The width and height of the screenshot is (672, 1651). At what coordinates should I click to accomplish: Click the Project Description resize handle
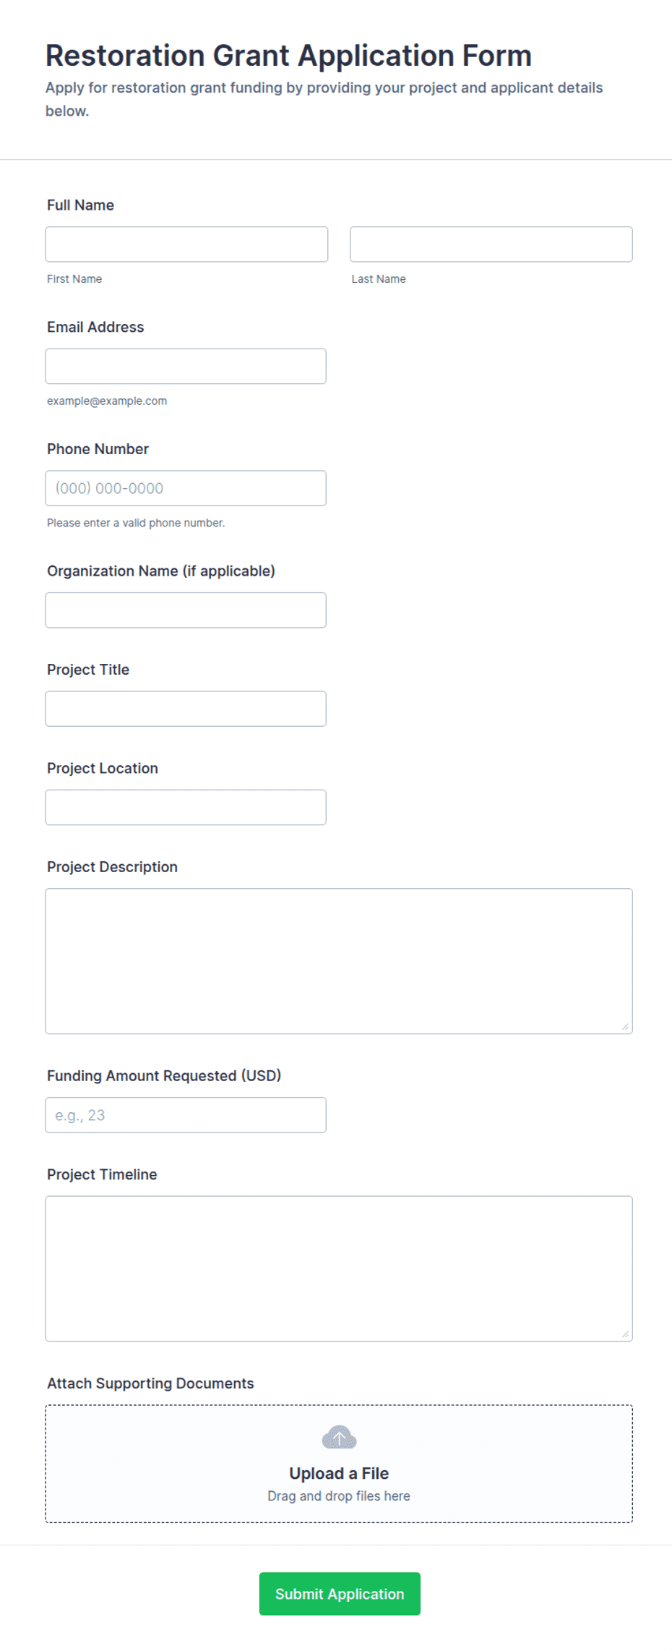pyautogui.click(x=625, y=1026)
